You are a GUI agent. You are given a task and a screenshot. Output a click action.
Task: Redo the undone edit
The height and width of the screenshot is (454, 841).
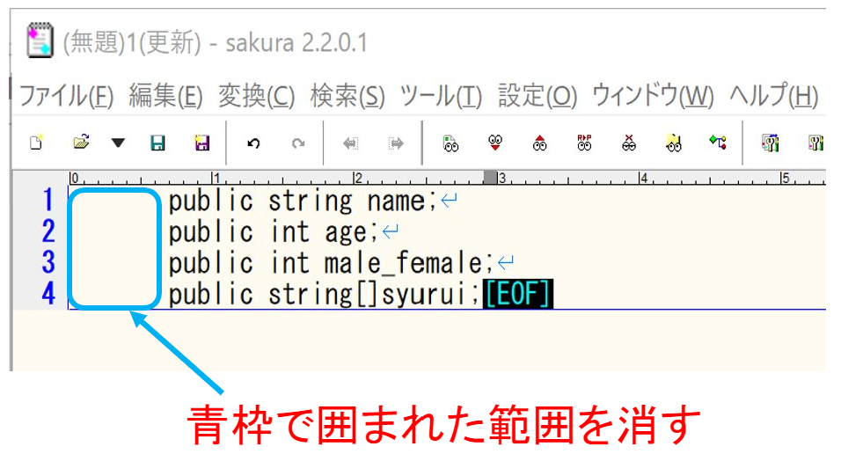coord(298,143)
